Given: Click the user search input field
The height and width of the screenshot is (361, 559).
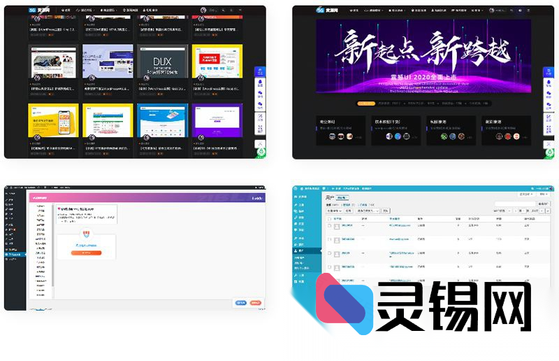Looking at the screenshot, I should click(515, 204).
